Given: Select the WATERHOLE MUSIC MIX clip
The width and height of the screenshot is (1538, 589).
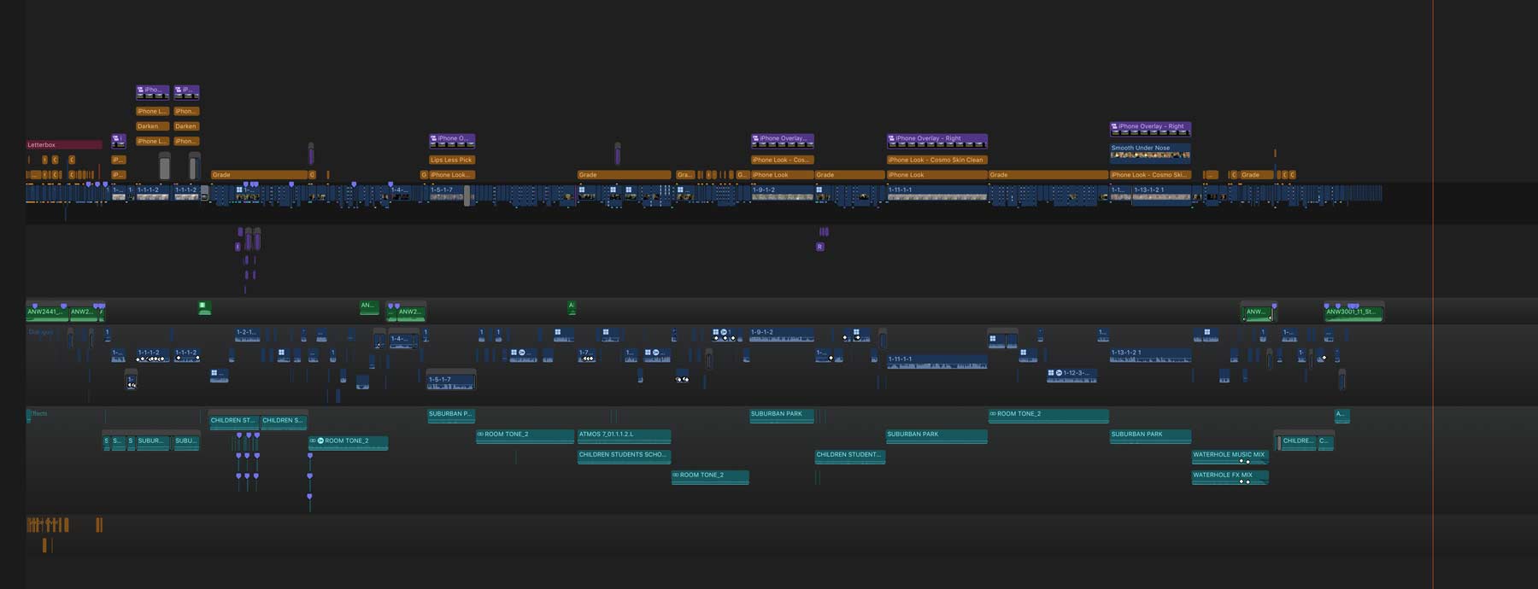Looking at the screenshot, I should pos(1230,457).
